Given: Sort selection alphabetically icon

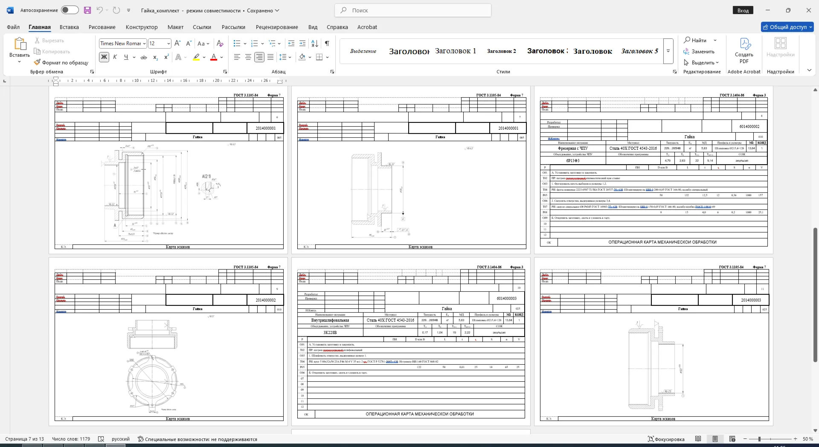Looking at the screenshot, I should (315, 43).
